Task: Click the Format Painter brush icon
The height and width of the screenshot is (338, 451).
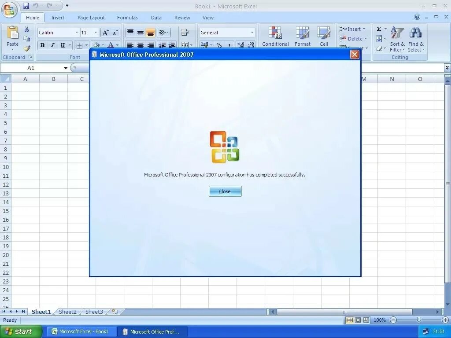Action: click(27, 48)
